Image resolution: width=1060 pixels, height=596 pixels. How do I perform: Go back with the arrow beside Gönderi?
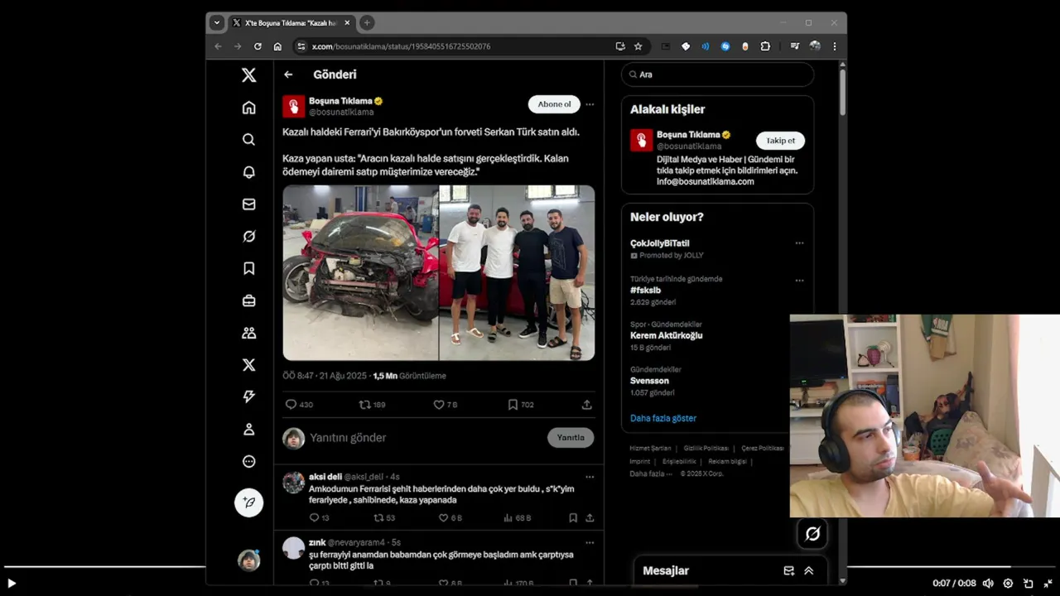point(288,74)
